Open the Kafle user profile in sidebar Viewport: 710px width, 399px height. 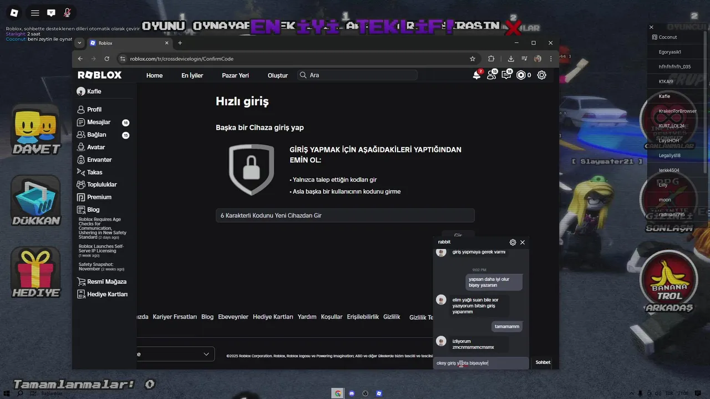coord(89,91)
